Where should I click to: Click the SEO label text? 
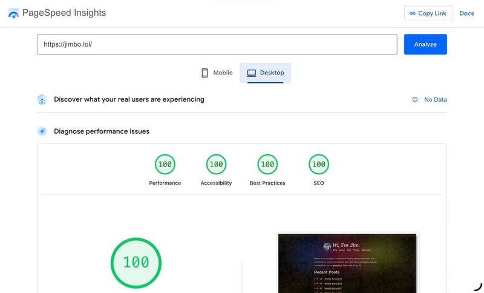coord(319,183)
